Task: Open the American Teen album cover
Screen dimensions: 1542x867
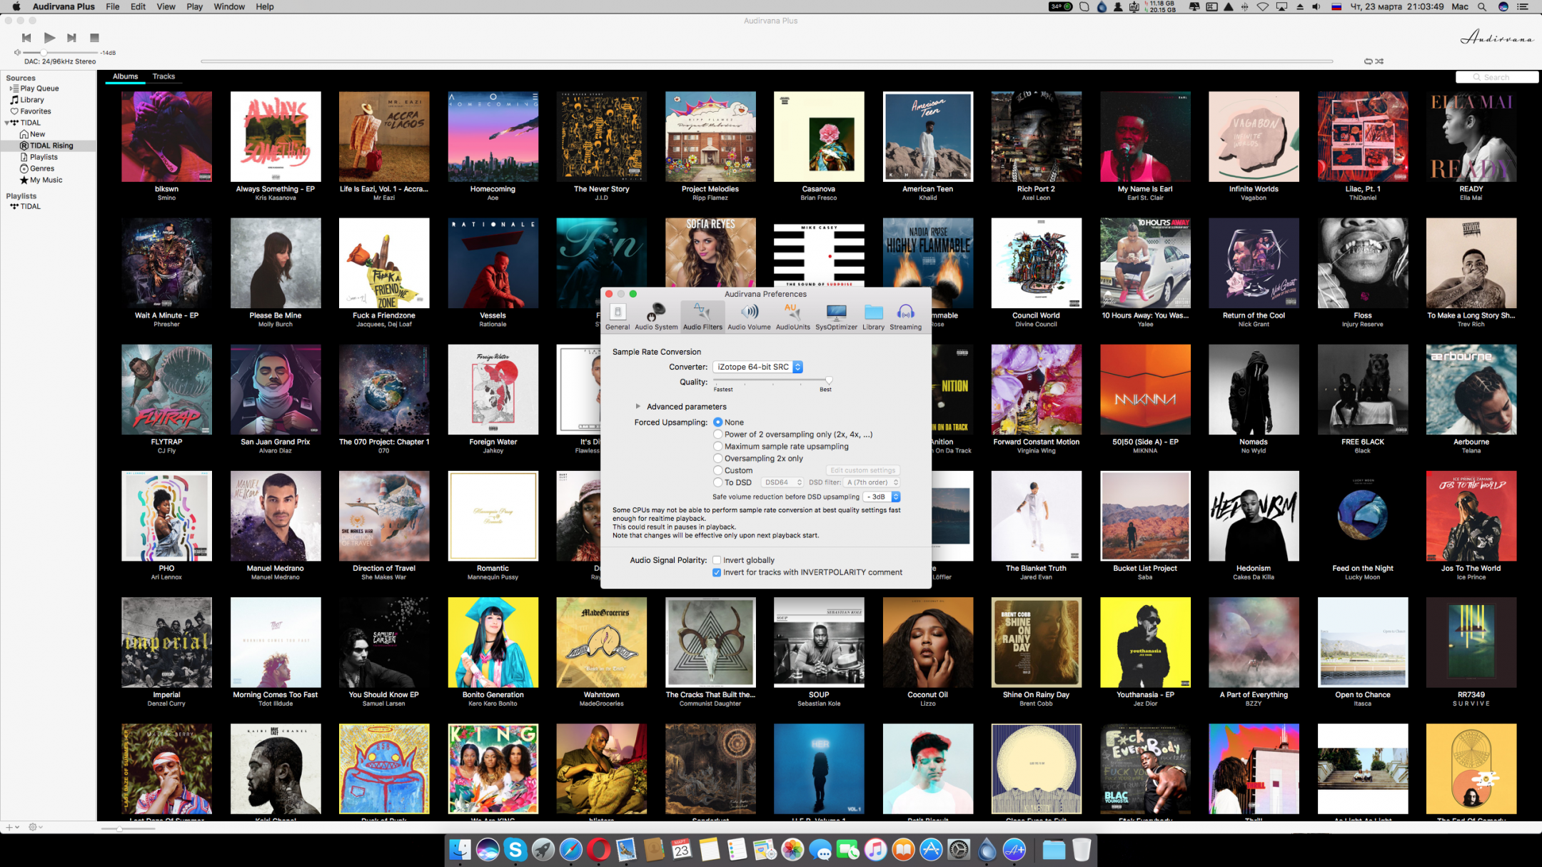Action: click(927, 136)
